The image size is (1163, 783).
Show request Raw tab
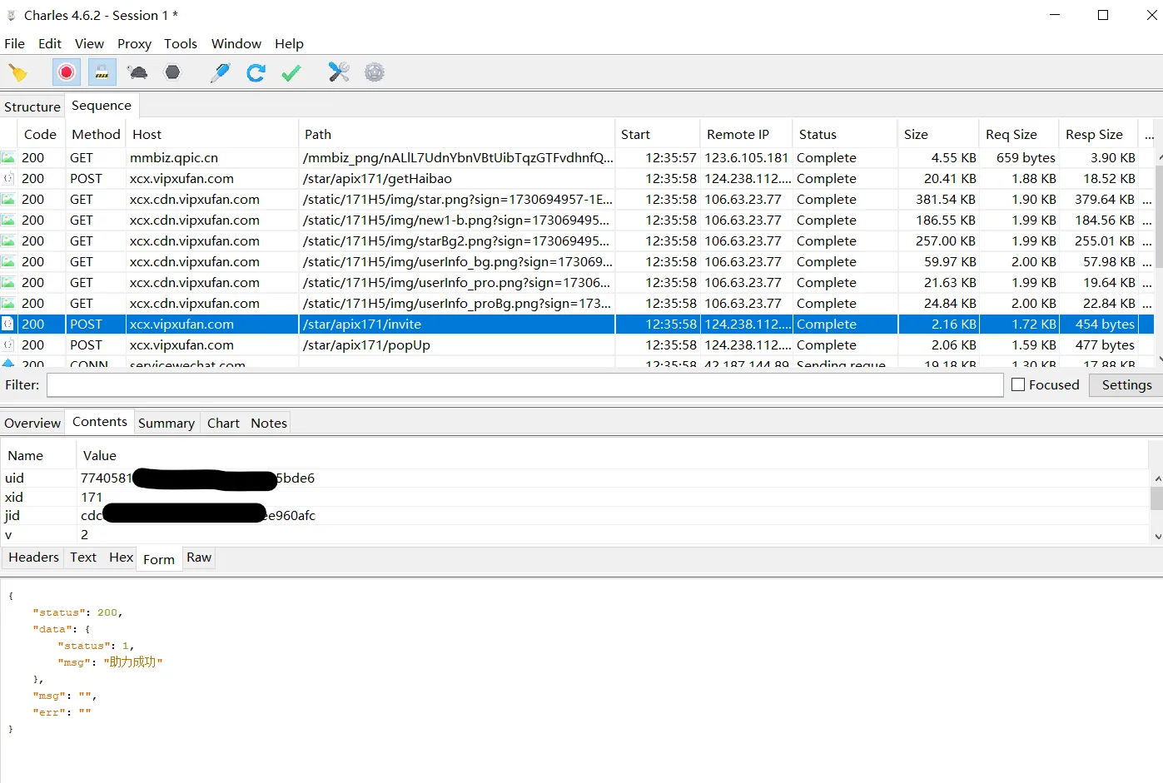(x=199, y=558)
